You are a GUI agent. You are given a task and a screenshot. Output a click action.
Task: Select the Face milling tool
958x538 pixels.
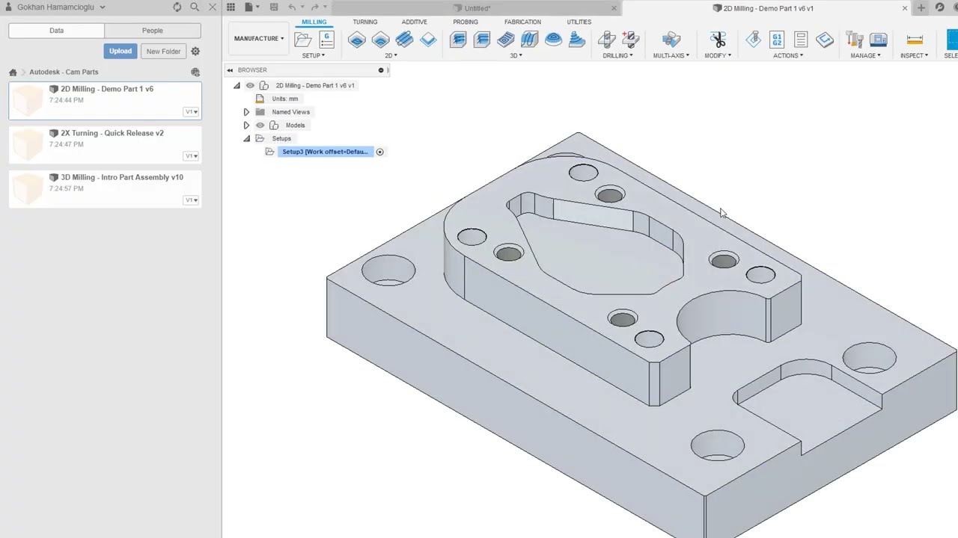(x=404, y=40)
